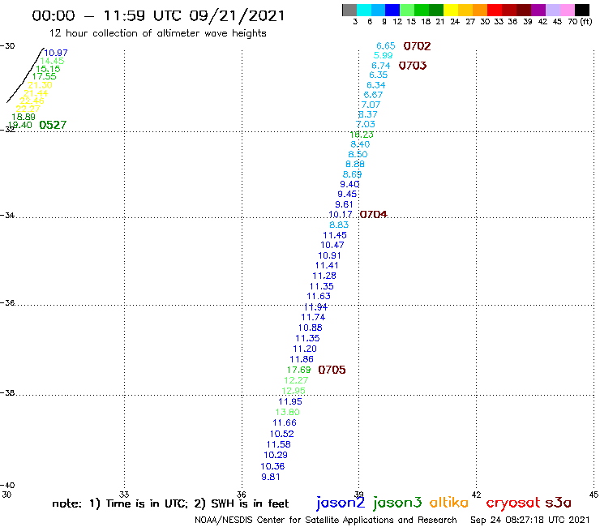This screenshot has width=600, height=527.
Task: Click wave height value 10.36
Action: point(272,466)
